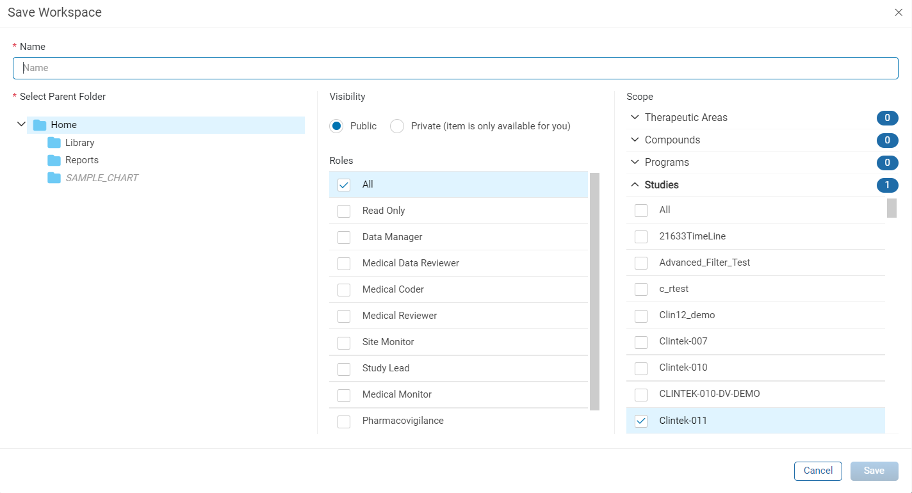Image resolution: width=912 pixels, height=493 pixels.
Task: Check the Clintek-010 study checkbox
Action: (641, 368)
